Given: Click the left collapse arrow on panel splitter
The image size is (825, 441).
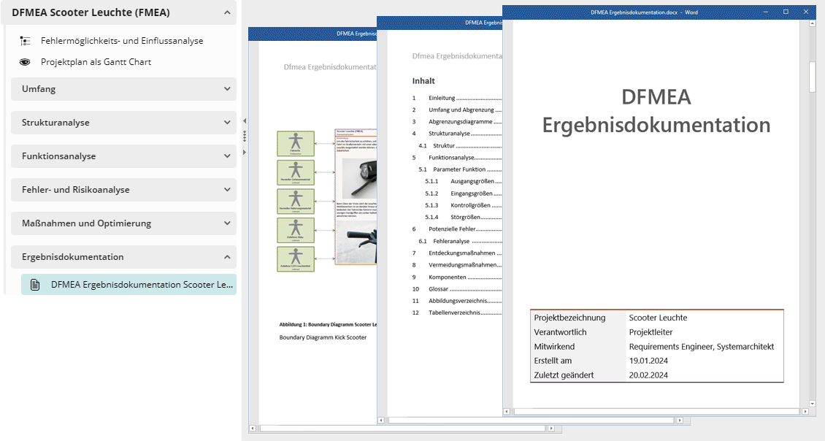Looking at the screenshot, I should 245,121.
